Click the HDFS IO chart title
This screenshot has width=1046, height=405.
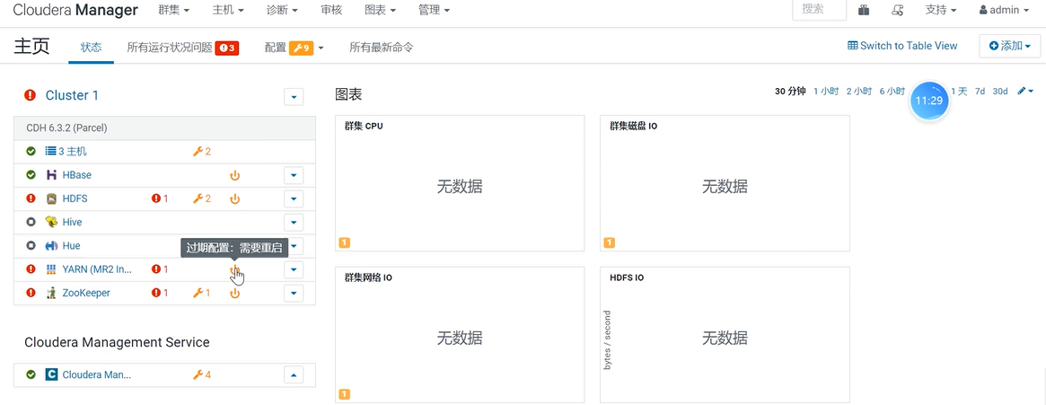click(x=627, y=277)
